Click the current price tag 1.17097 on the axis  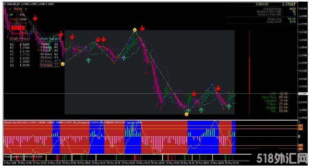(x=303, y=94)
